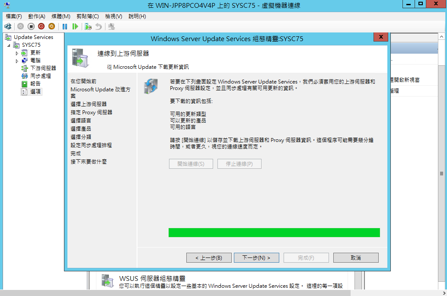Click the 開始連線(S) button
The height and width of the screenshot is (296, 447).
click(191, 164)
